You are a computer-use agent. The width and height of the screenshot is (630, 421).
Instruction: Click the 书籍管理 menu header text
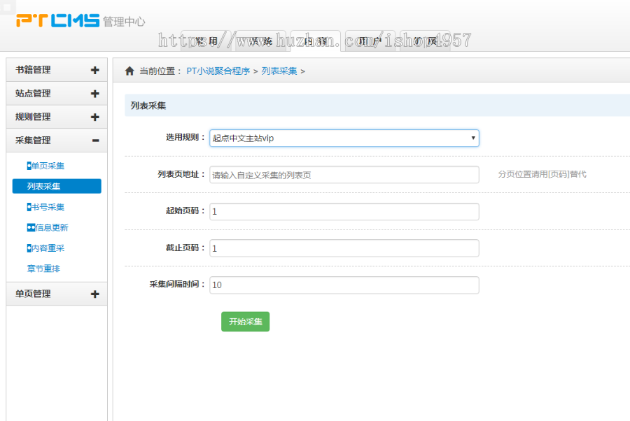[33, 70]
